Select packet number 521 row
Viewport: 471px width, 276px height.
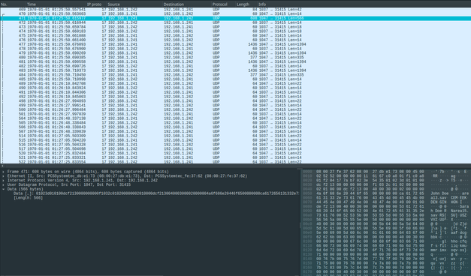tap(236, 157)
